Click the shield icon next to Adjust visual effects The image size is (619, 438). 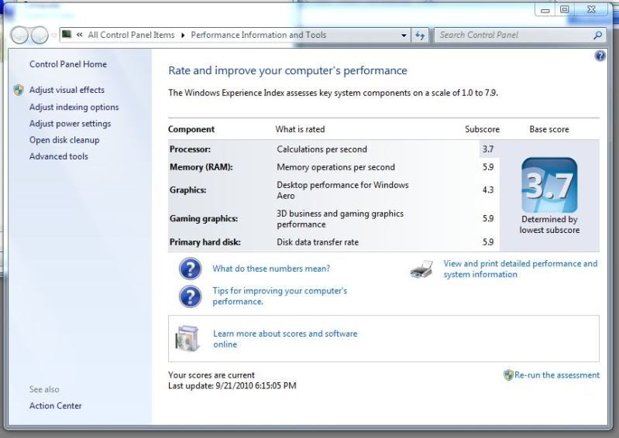coord(19,90)
